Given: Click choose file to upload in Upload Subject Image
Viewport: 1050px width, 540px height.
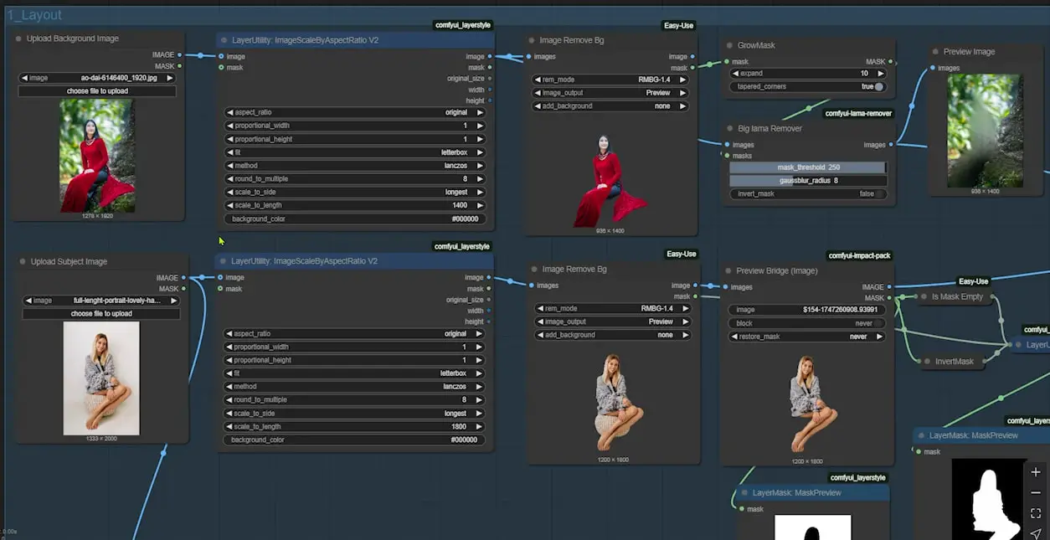Looking at the screenshot, I should click(x=101, y=314).
